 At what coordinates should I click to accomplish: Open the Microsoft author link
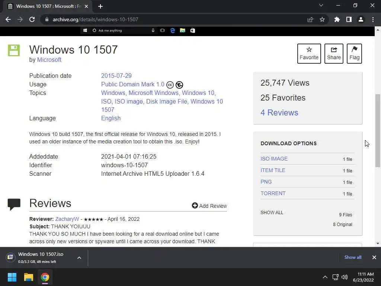pyautogui.click(x=49, y=60)
